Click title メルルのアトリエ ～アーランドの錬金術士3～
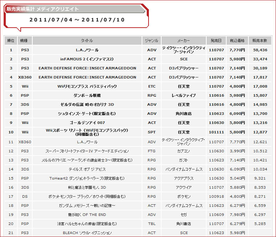 (87, 160)
